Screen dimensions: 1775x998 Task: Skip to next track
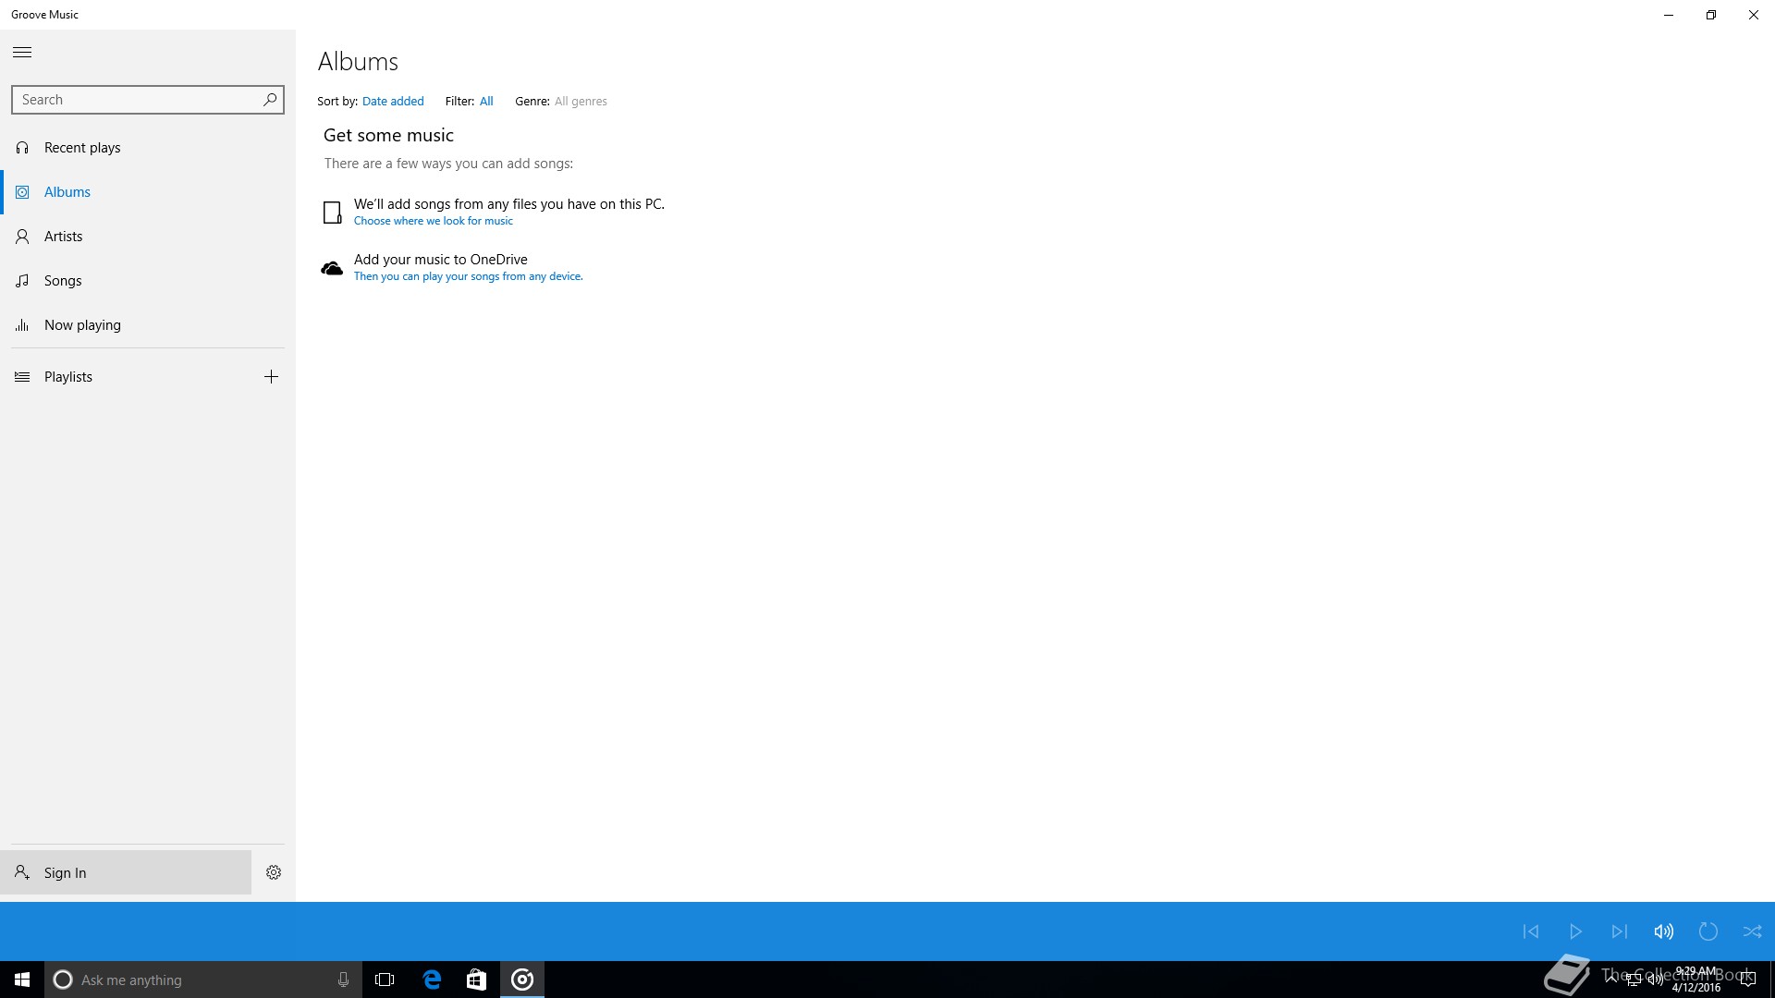[1620, 931]
